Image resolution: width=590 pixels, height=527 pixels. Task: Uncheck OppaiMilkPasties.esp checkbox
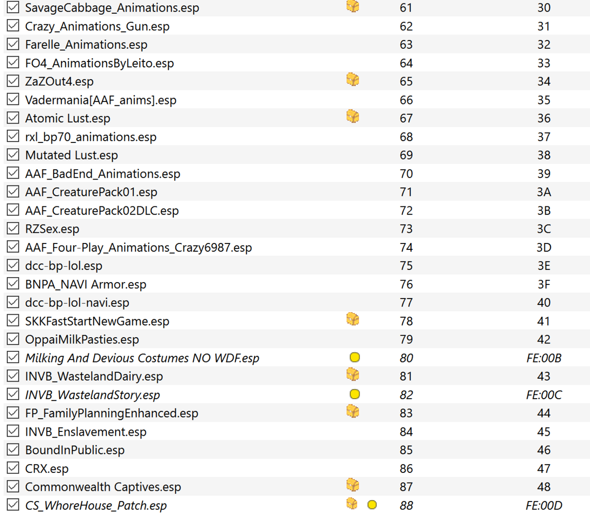13,339
